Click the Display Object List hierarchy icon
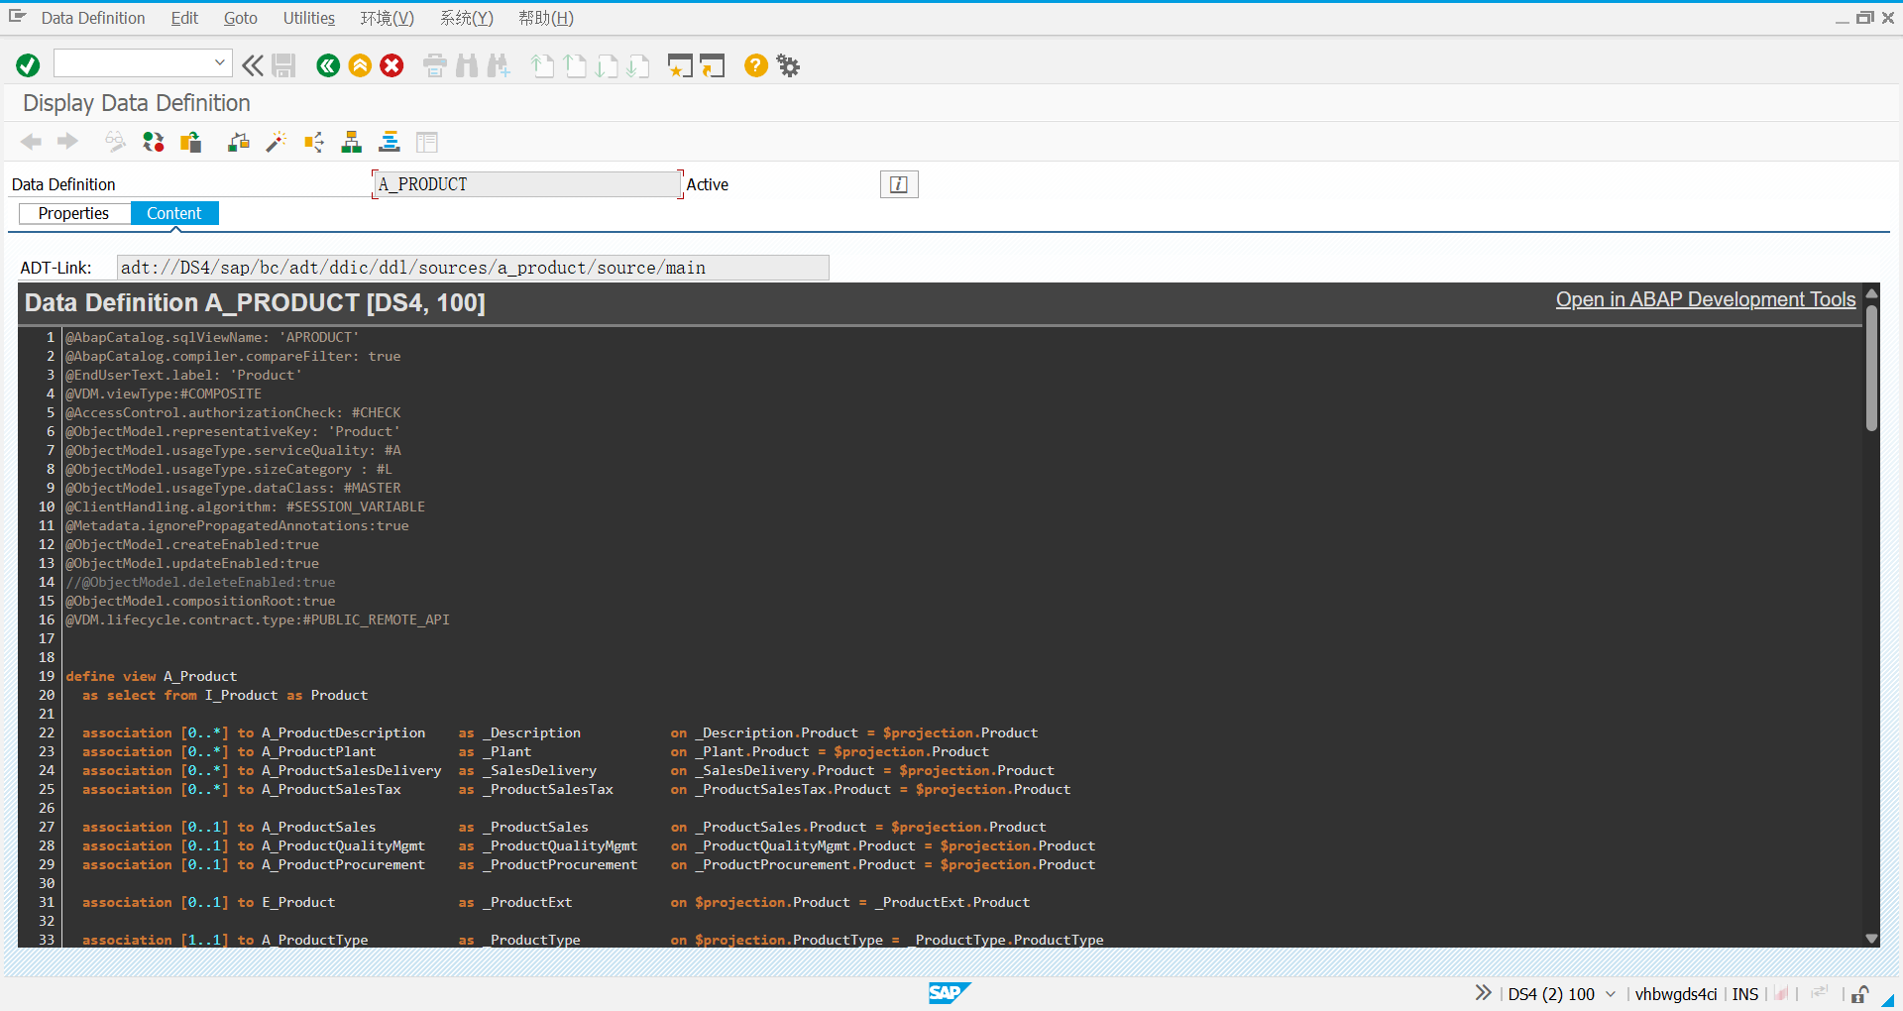Screen dimensions: 1903x1011 coord(352,142)
